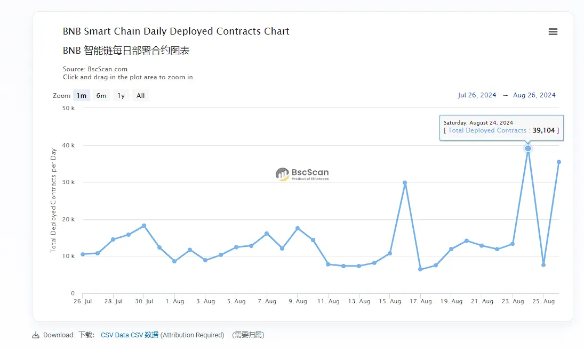Click the last data point near August 26
Screen dimensions: 584x348
point(559,162)
